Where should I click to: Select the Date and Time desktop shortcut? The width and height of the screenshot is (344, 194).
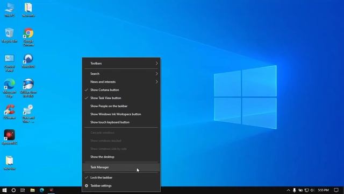(x=28, y=114)
